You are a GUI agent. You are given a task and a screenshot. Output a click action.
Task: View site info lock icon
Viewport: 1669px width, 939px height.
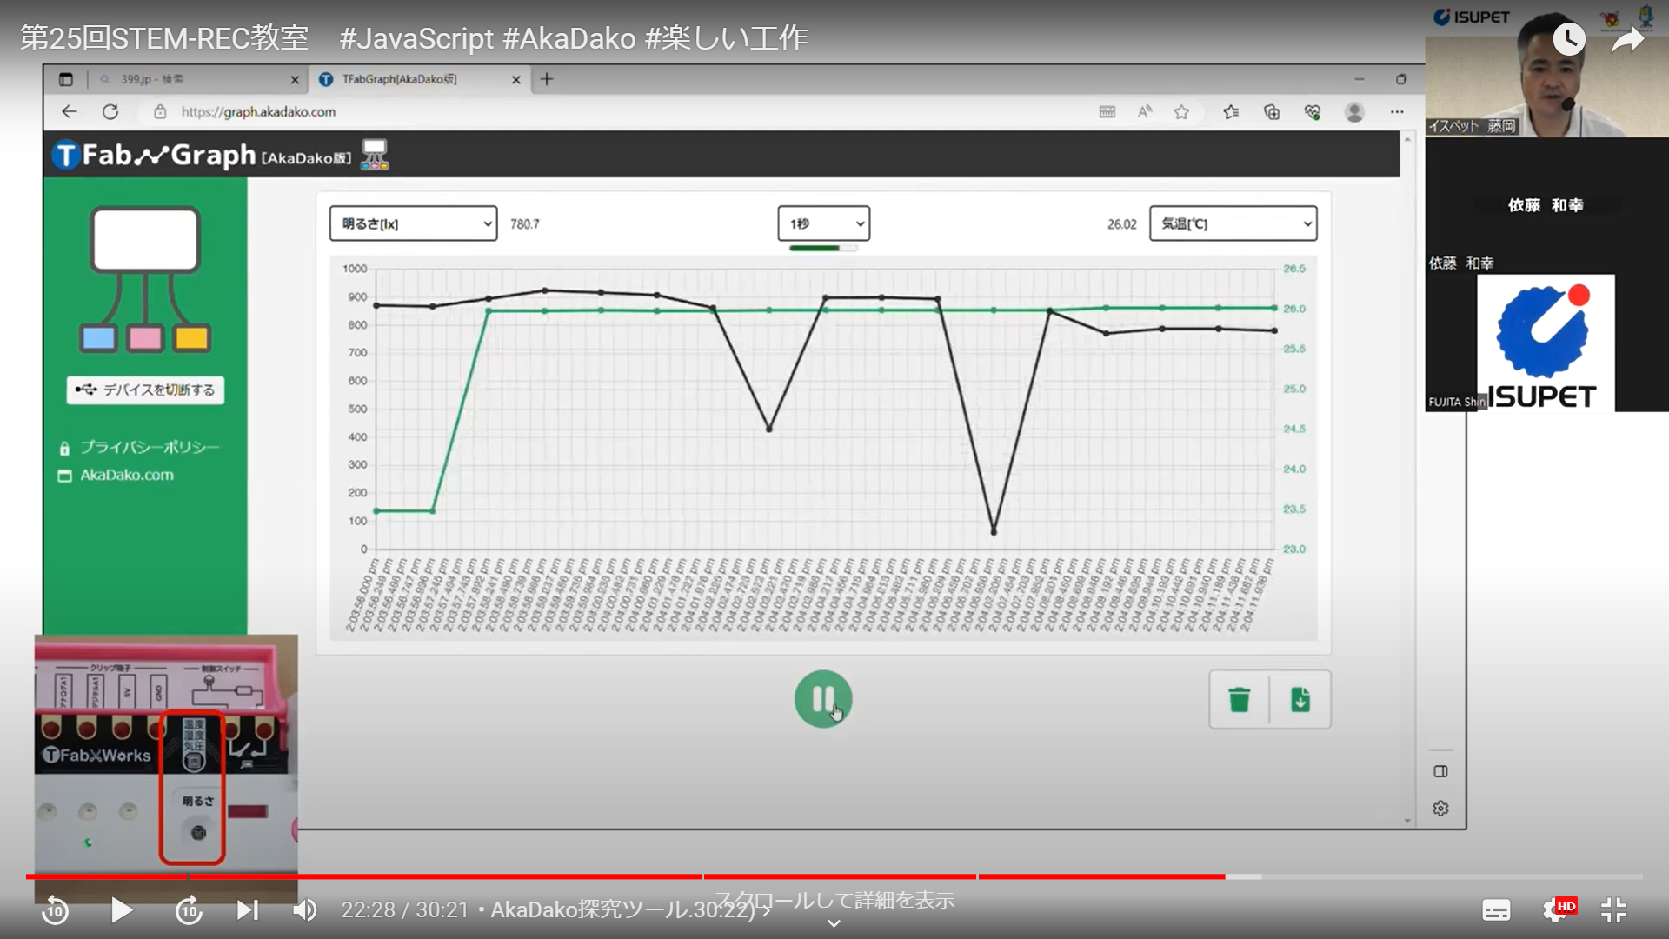[x=160, y=112]
